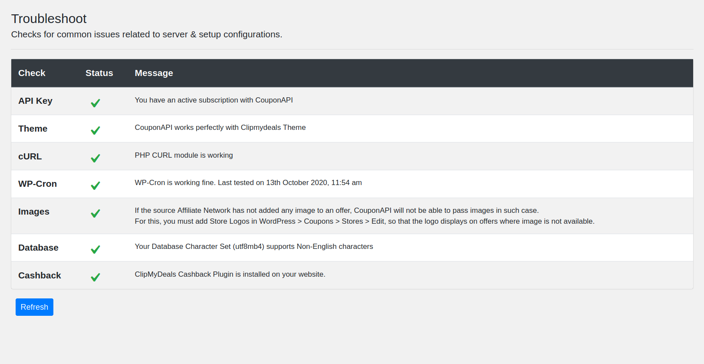
Task: Select the WP-Cron row label
Action: coord(37,184)
